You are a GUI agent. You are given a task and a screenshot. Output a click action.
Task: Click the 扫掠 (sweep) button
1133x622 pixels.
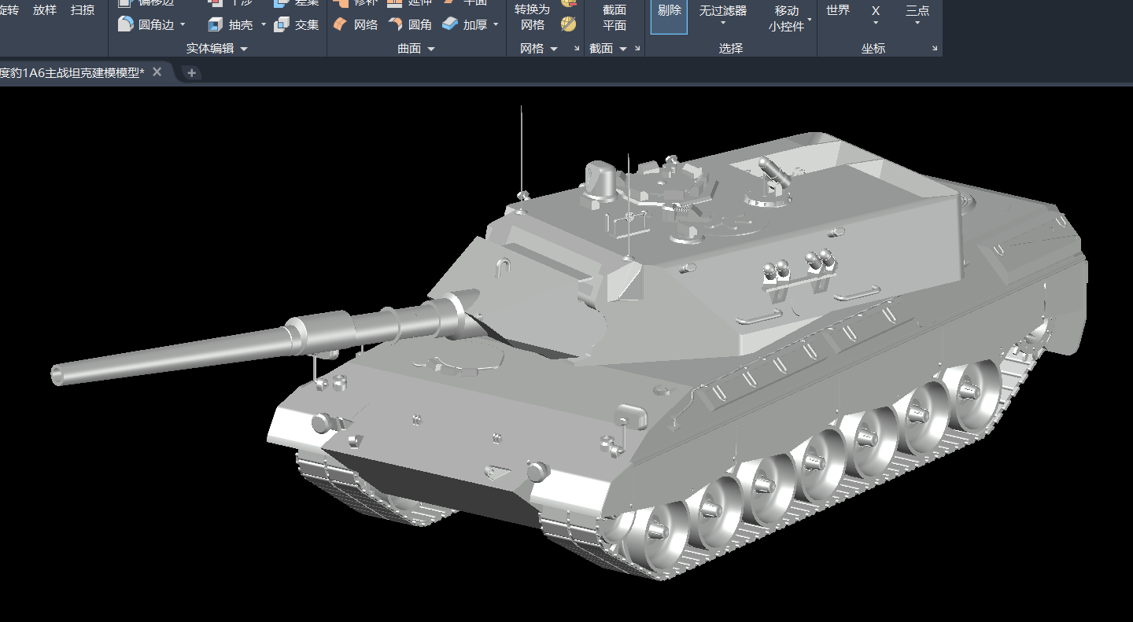tap(83, 10)
